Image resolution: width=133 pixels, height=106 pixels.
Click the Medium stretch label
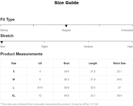[x=89, y=46]
